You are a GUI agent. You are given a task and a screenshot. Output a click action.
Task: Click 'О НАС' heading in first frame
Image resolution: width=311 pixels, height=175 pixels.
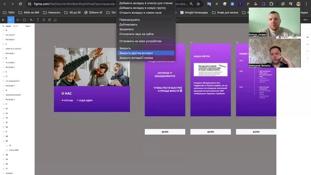point(67,93)
